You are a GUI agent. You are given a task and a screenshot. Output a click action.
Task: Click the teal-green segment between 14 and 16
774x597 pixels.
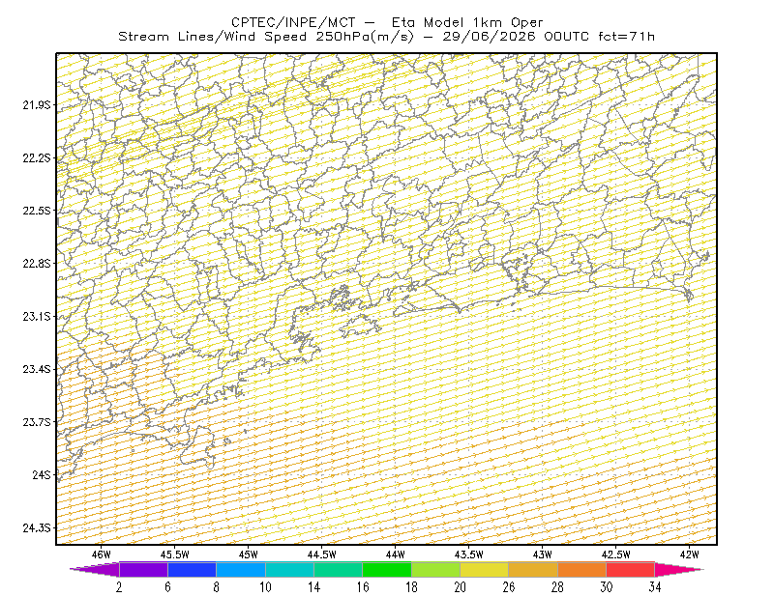[338, 569]
